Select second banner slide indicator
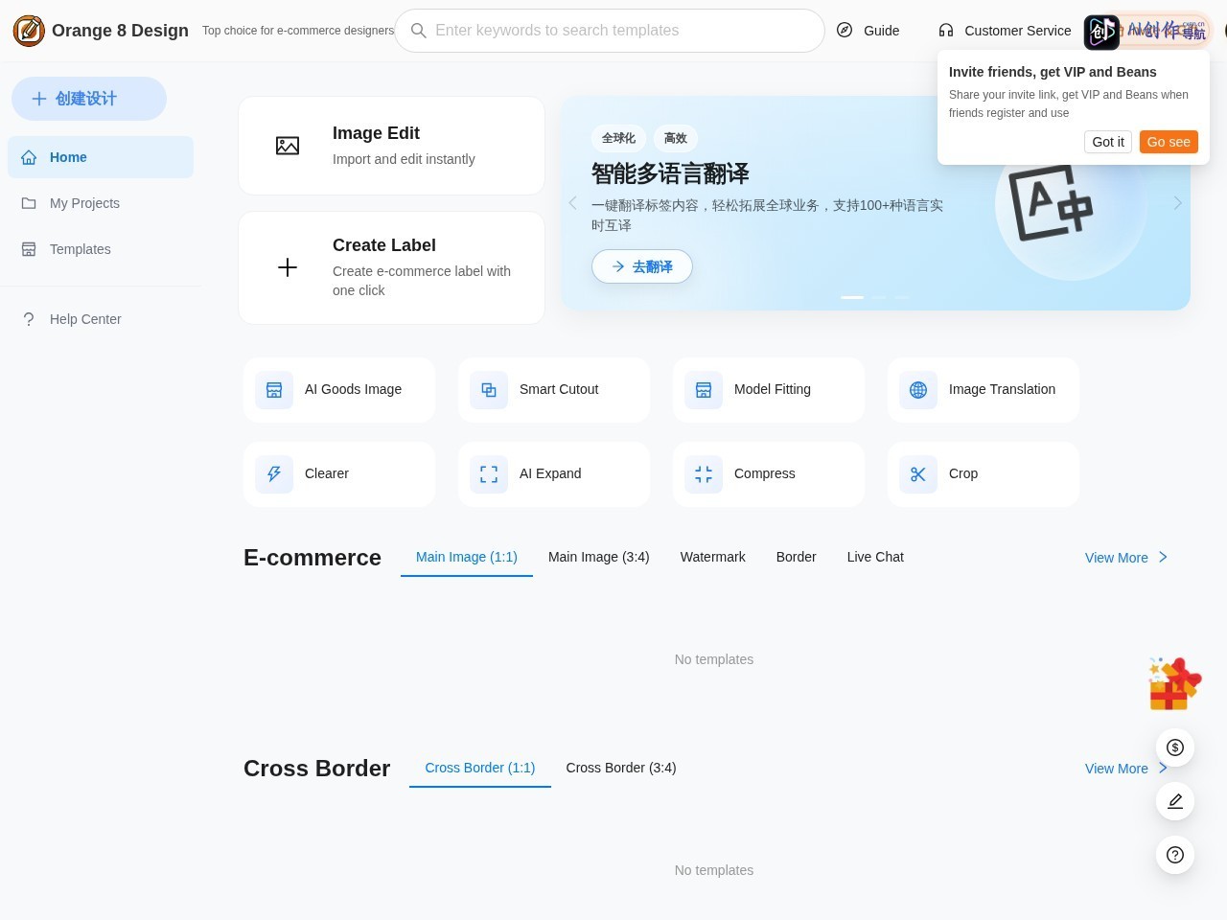1227x920 pixels. pos(879,297)
